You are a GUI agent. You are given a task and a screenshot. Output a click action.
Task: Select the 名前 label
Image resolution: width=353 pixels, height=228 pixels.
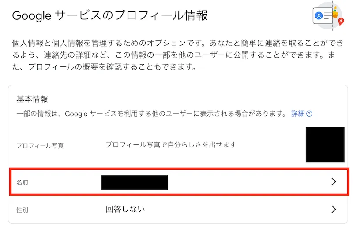coord(22,182)
